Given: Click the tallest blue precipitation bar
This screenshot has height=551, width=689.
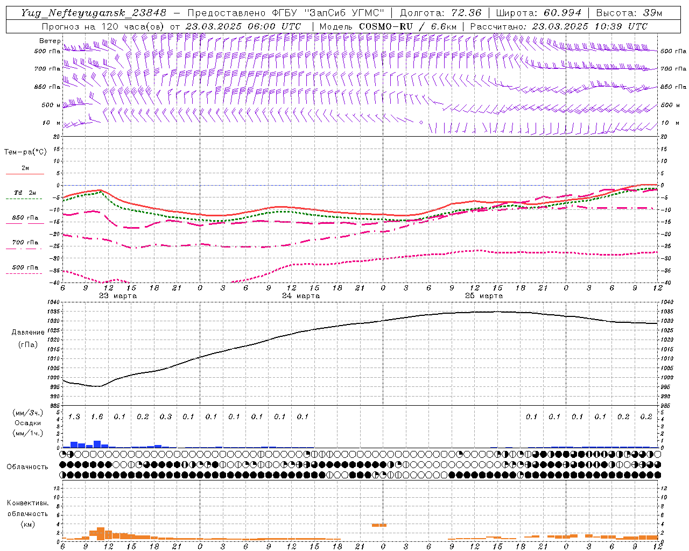Looking at the screenshot, I should pos(97,444).
